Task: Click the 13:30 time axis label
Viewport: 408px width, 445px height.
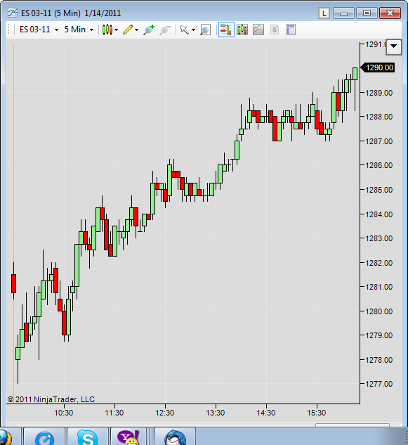Action: [x=216, y=413]
